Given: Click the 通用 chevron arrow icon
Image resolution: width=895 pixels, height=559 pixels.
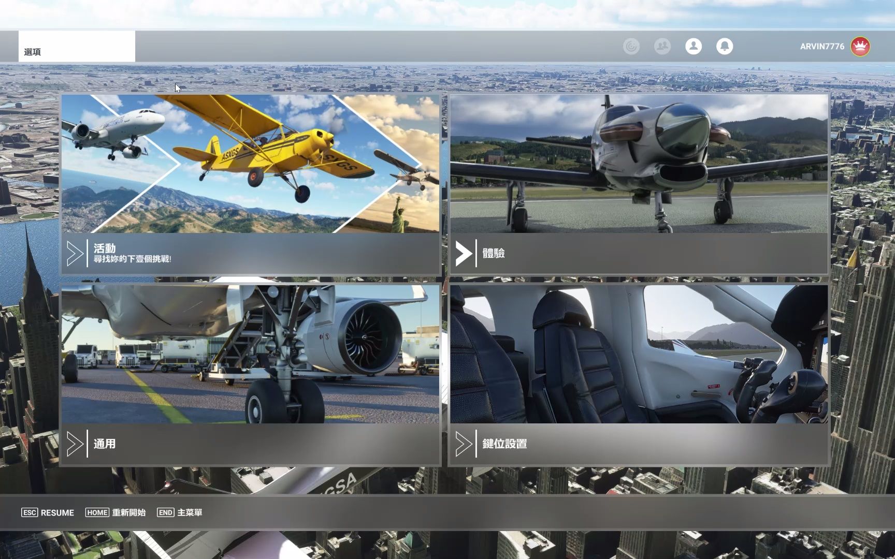Looking at the screenshot, I should point(75,444).
